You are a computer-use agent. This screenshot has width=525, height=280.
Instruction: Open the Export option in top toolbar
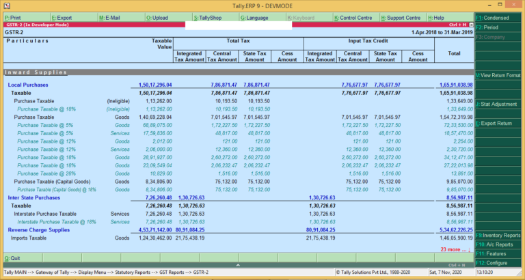click(x=63, y=17)
